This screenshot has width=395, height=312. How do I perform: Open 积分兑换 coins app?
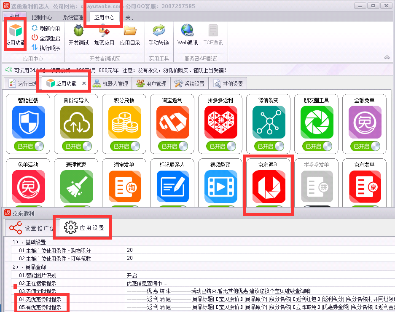click(x=125, y=122)
